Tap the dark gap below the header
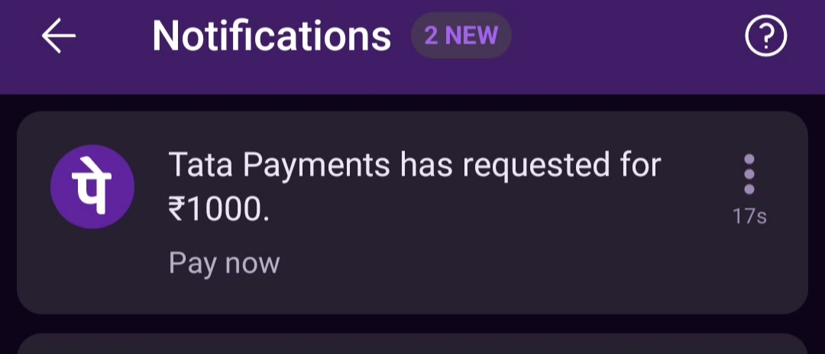The image size is (825, 354). pyautogui.click(x=412, y=103)
